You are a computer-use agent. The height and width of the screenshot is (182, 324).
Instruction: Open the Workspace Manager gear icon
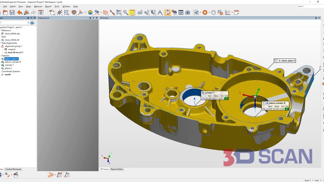[x=41, y=12]
